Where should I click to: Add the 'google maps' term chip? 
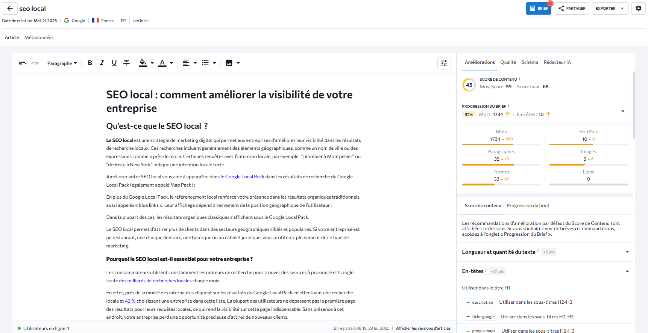point(480,331)
